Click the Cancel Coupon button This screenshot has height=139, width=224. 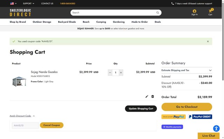click(52, 125)
